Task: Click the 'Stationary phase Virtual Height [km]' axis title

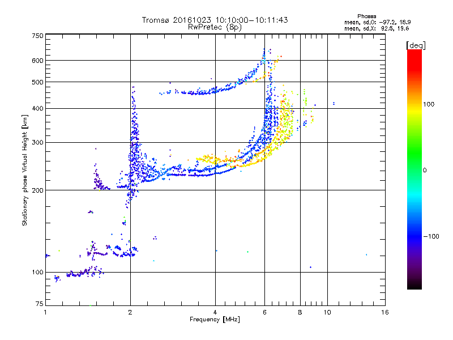Action: coord(24,170)
